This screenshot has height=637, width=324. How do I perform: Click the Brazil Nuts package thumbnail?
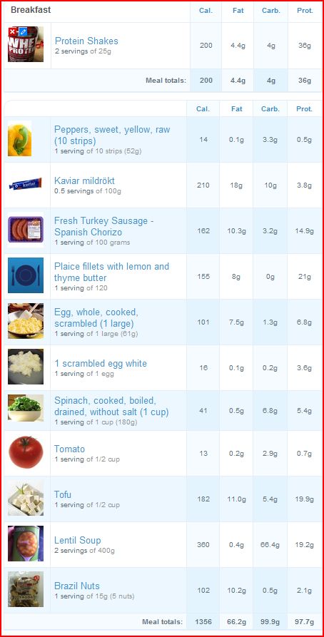(26, 589)
